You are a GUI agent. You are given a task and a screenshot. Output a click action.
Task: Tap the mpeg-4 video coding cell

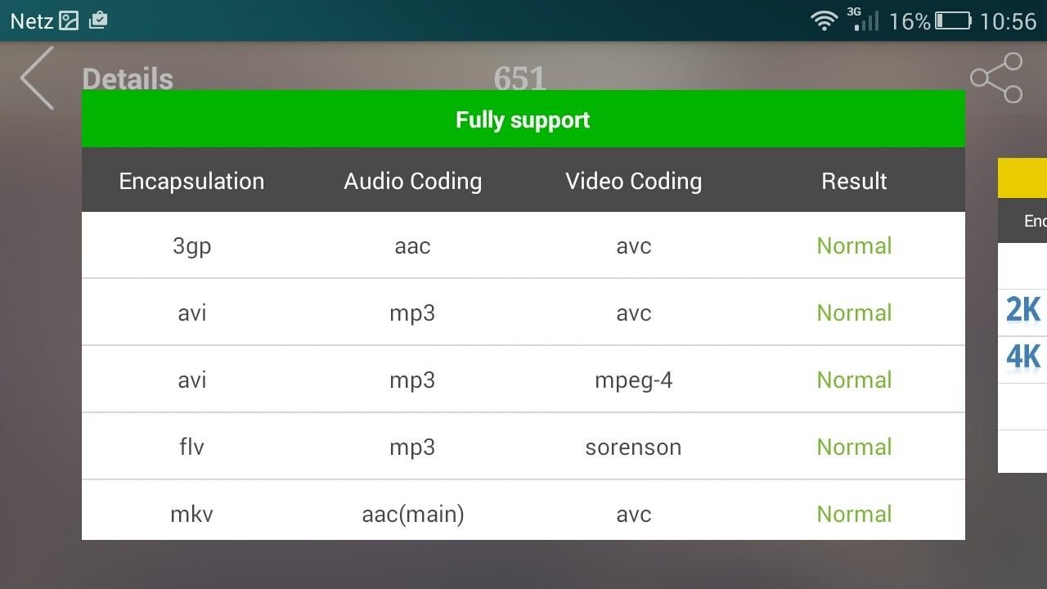(x=634, y=380)
